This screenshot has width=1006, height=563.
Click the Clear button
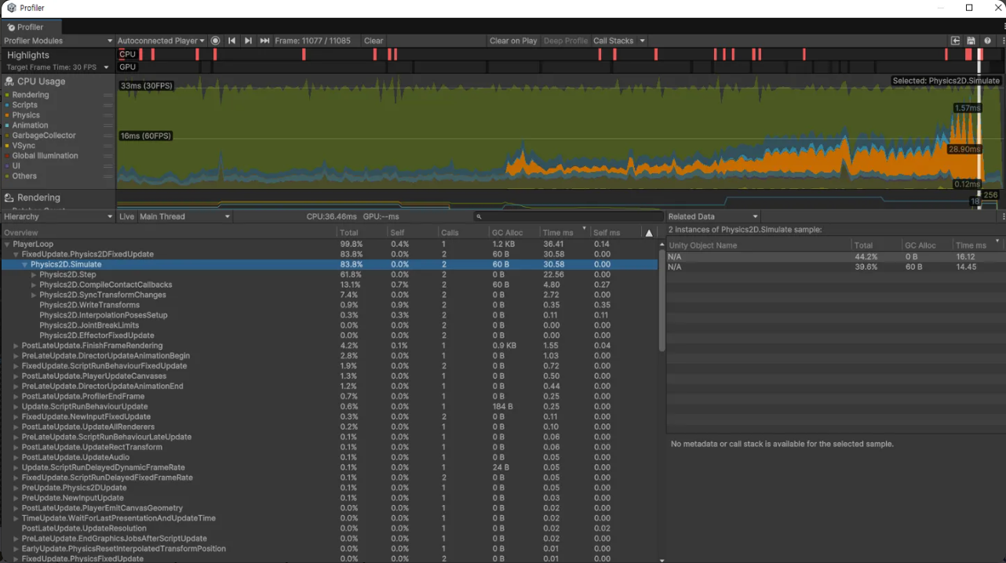[x=374, y=41]
